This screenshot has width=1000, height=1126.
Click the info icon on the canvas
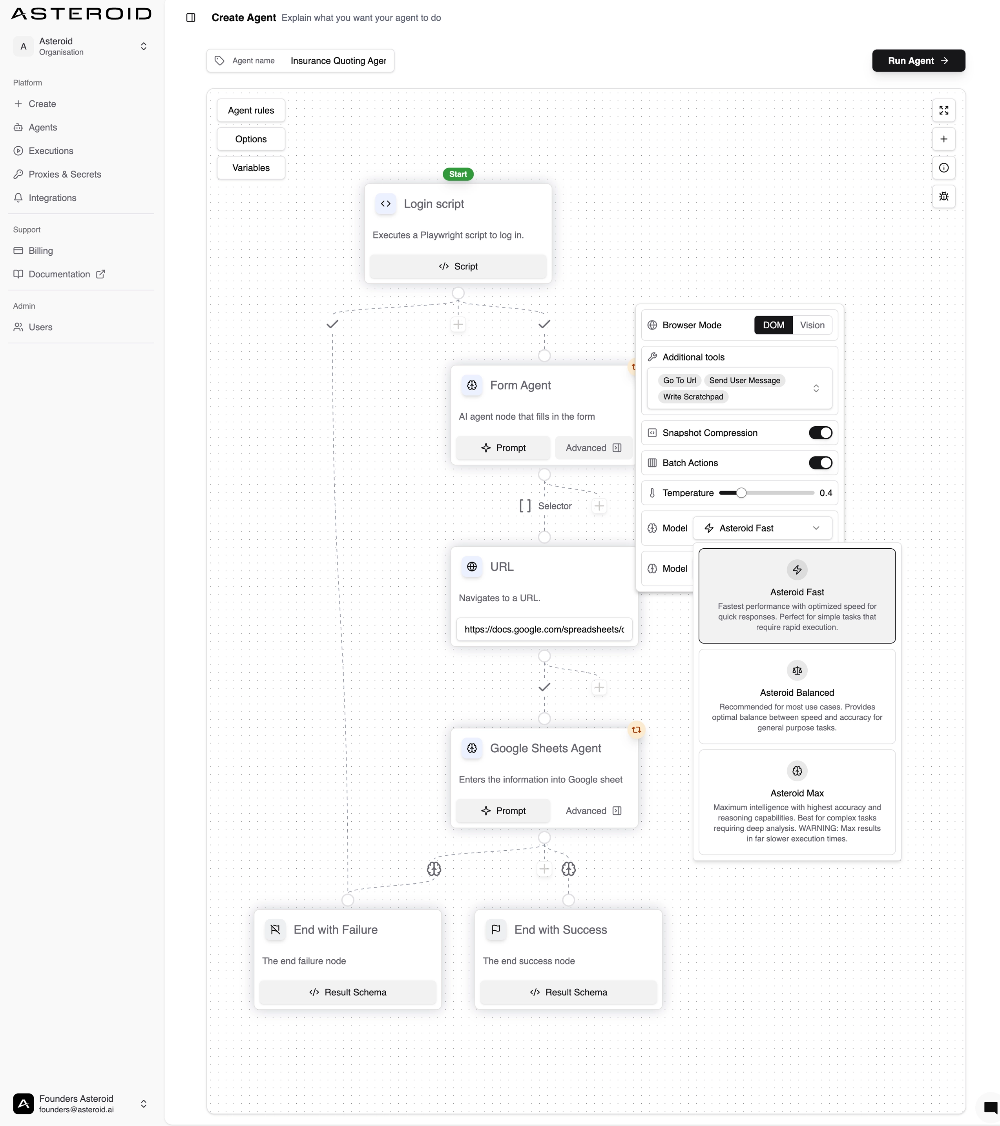(944, 167)
